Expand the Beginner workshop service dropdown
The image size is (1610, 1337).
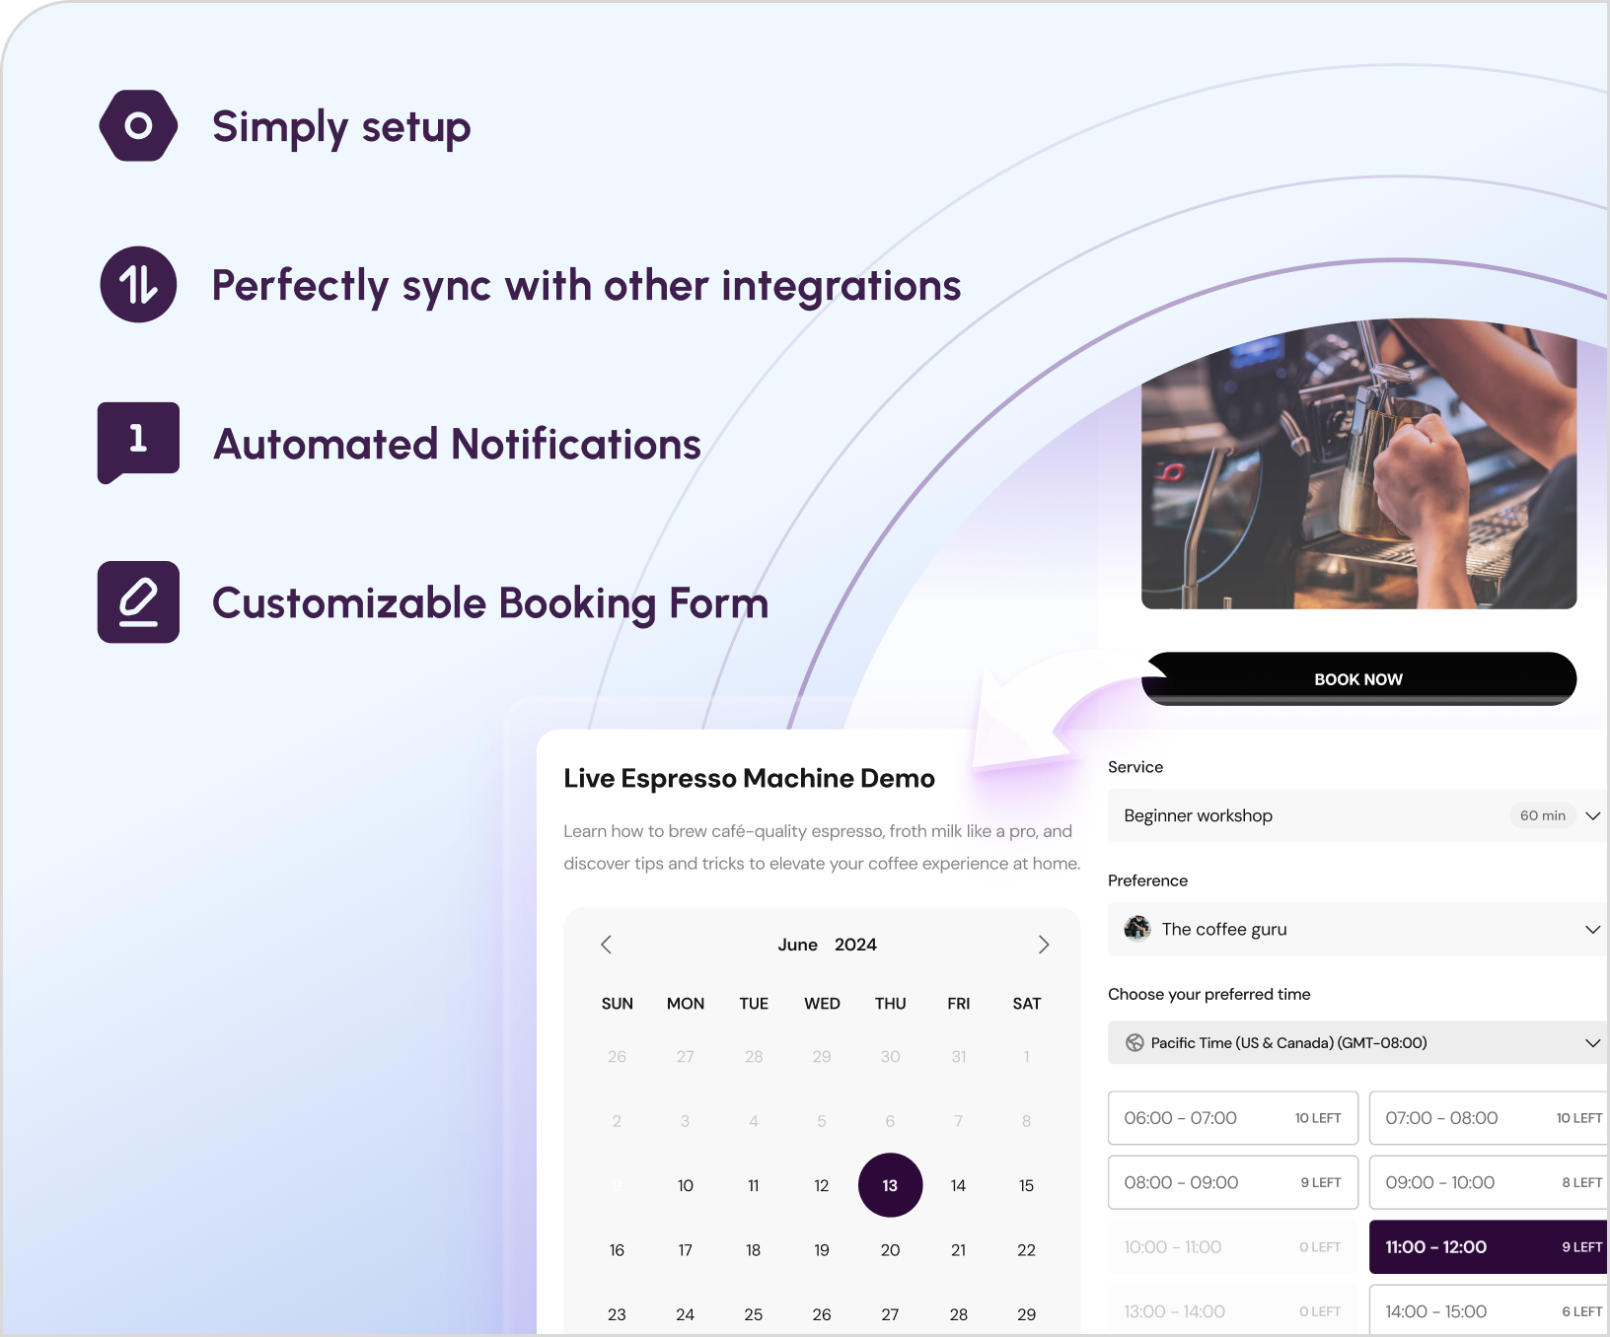[x=1591, y=815]
